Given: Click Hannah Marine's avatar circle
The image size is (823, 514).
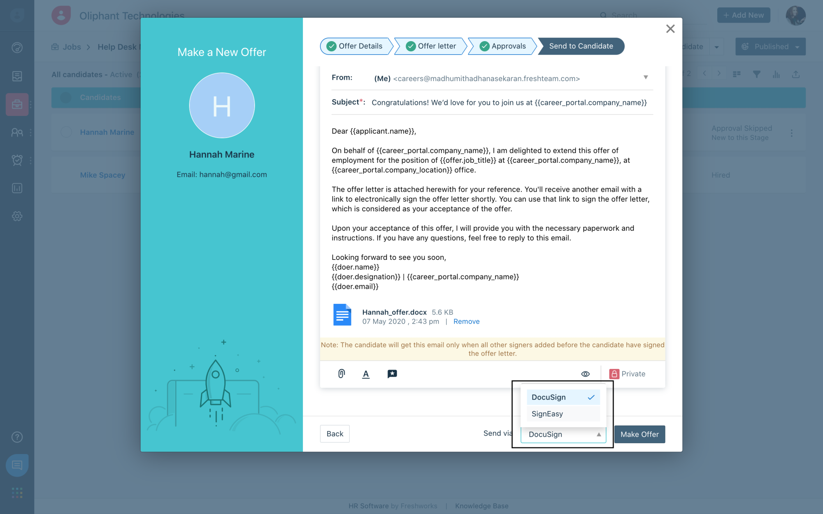Looking at the screenshot, I should (x=222, y=105).
